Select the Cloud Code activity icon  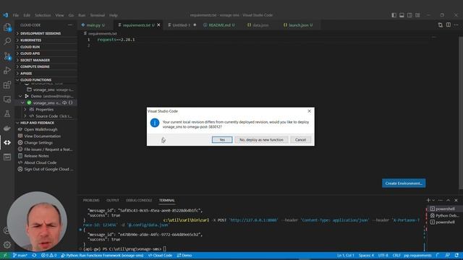coord(7,142)
